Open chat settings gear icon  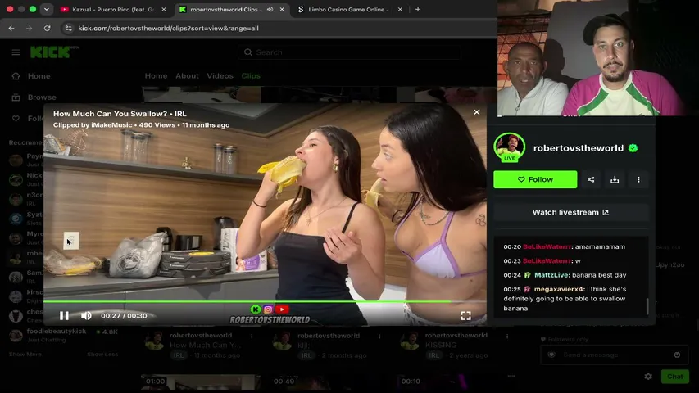pos(648,377)
